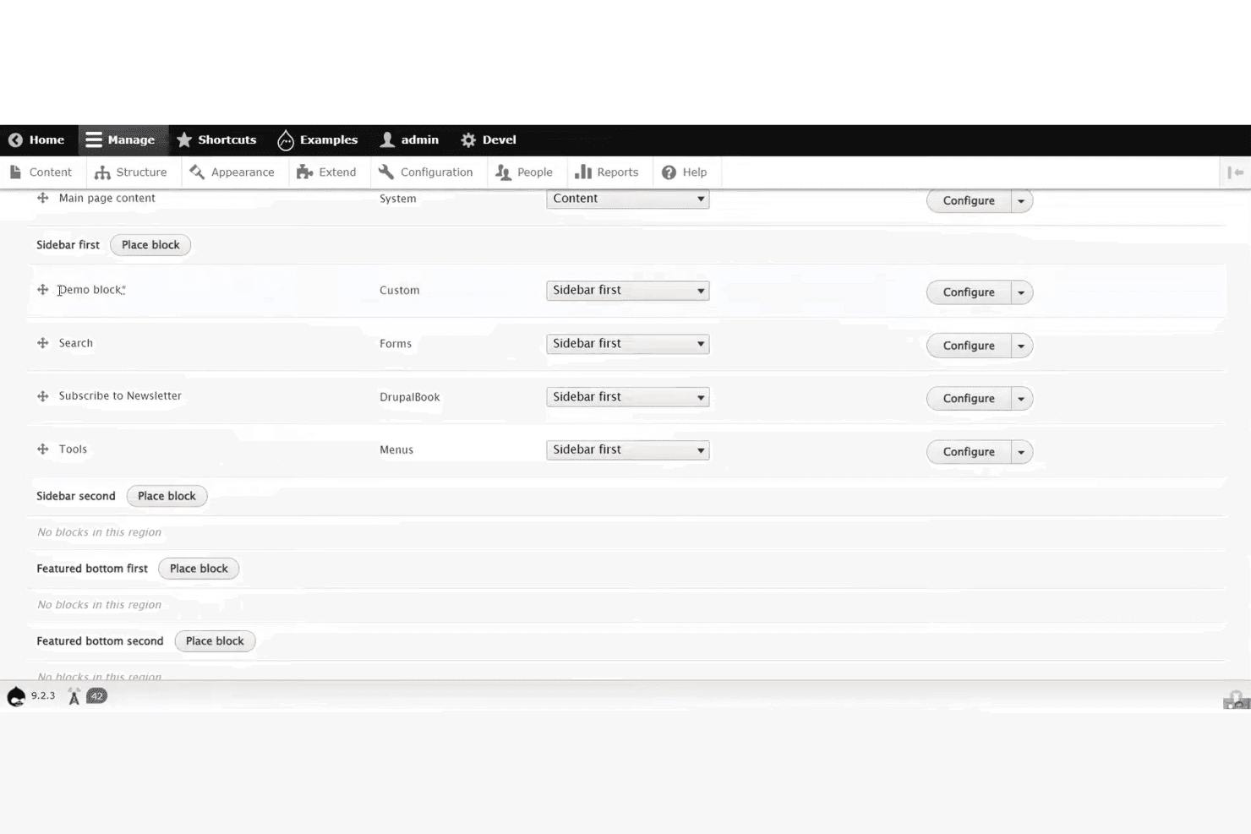This screenshot has height=834, width=1251.
Task: Click the toolbar orientation toggle icon
Action: [x=1235, y=172]
